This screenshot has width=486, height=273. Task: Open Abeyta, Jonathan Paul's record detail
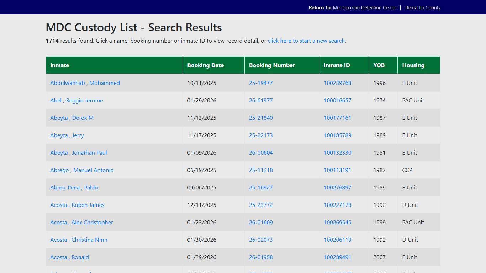(78, 152)
